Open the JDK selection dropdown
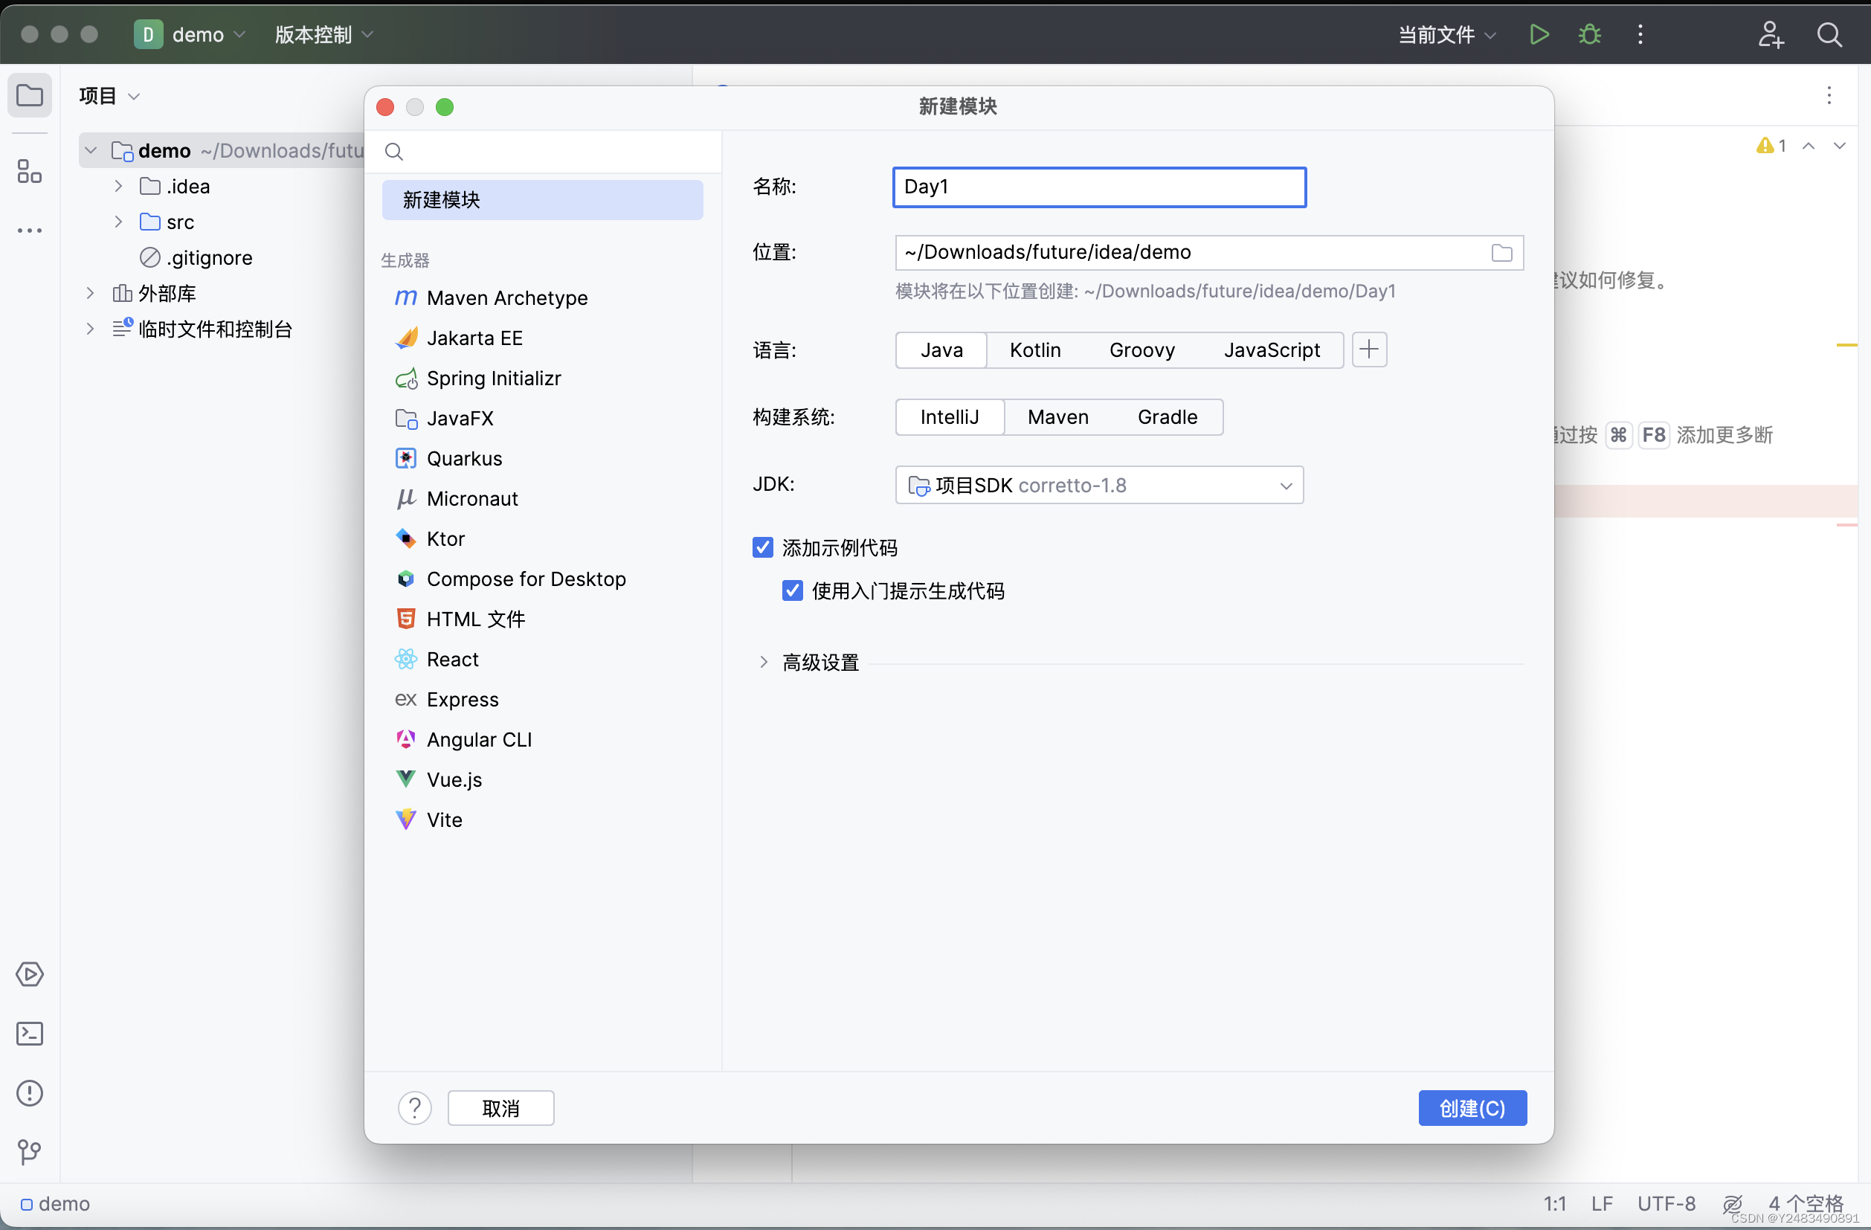 [1285, 485]
